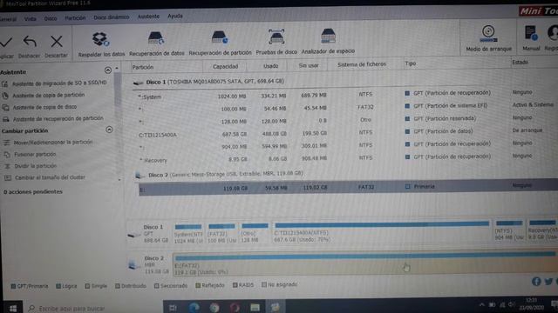The height and width of the screenshot is (313, 558).
Task: Click 128 MB (Otro) block in disk map
Action: (x=255, y=234)
